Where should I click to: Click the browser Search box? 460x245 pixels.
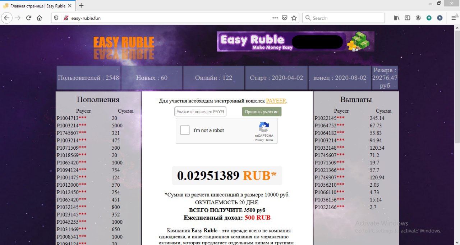[x=344, y=18]
